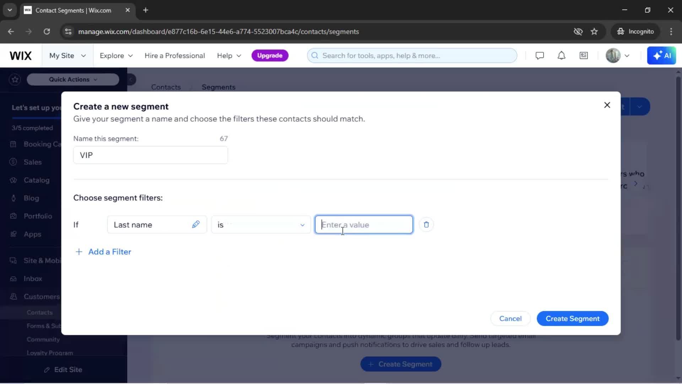Close the Create a new segment dialog
Image resolution: width=682 pixels, height=384 pixels.
click(x=607, y=105)
